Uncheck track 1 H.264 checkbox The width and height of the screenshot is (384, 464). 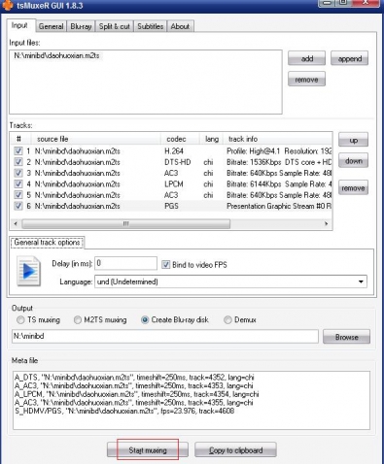click(18, 151)
